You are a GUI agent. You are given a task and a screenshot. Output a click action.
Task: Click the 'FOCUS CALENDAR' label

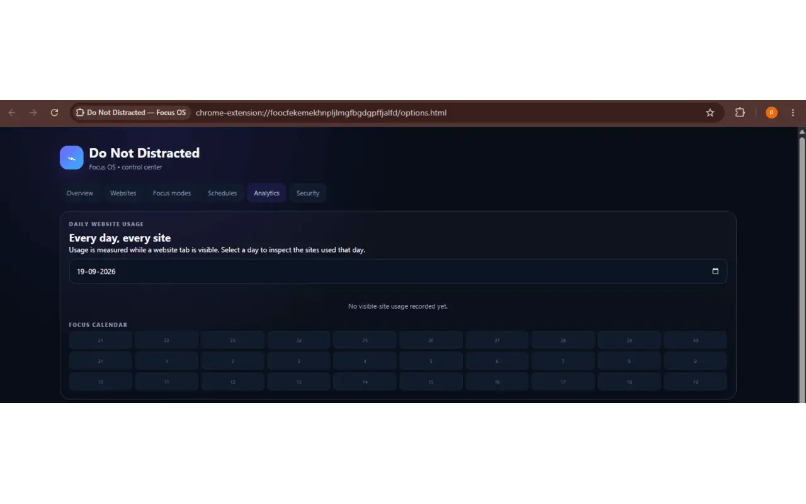[98, 325]
